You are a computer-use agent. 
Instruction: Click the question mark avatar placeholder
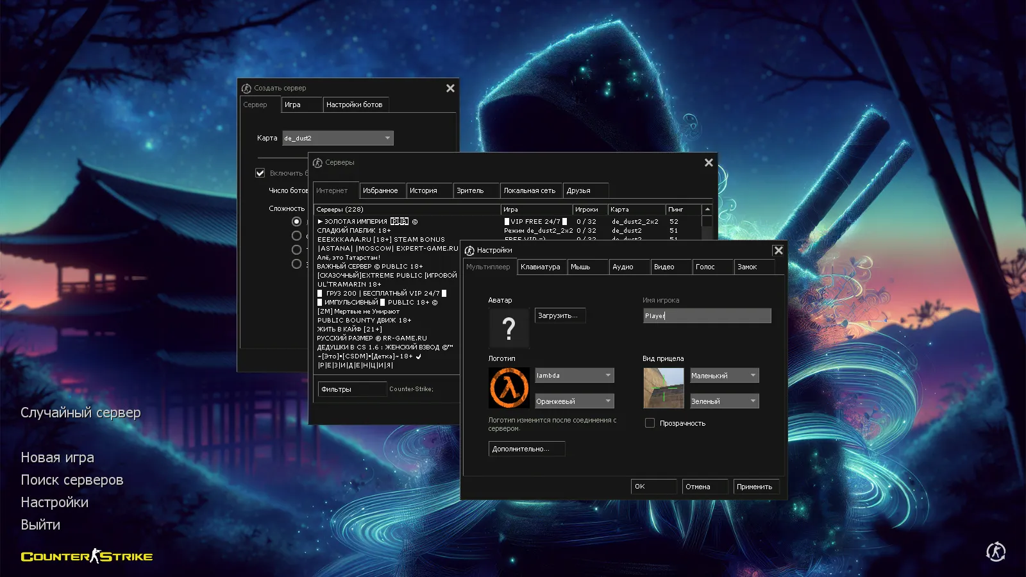(x=509, y=328)
